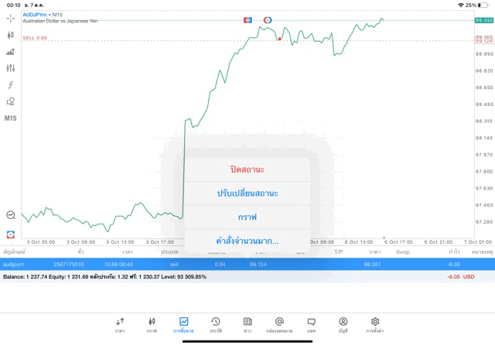Screen dimensions: 495x346
Task: Open การตั้งค่า (settings) bottom tab
Action: click(375, 324)
